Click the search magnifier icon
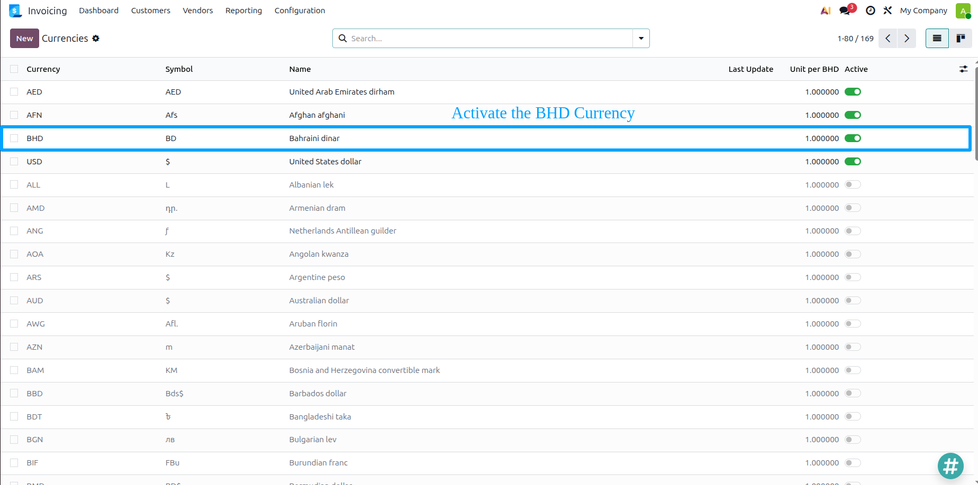Image resolution: width=978 pixels, height=485 pixels. coord(342,39)
